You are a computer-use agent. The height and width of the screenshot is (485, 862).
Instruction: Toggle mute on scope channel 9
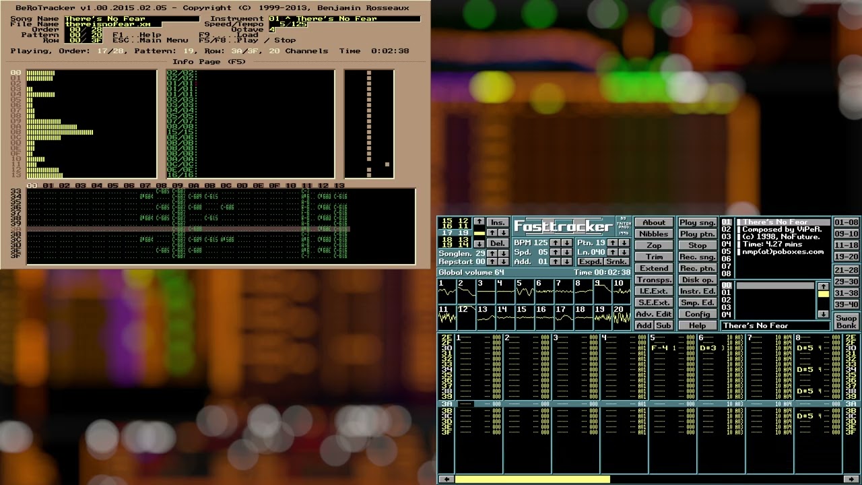tap(603, 292)
